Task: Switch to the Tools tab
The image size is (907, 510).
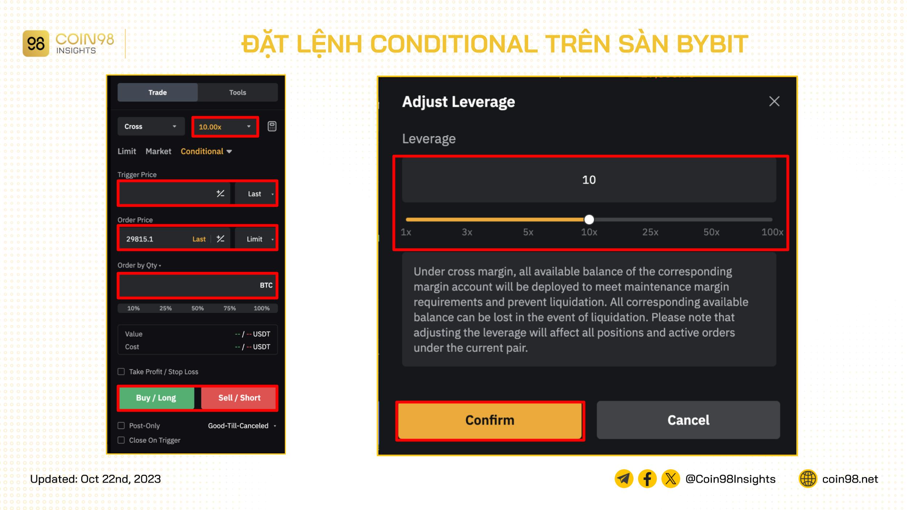Action: (237, 92)
